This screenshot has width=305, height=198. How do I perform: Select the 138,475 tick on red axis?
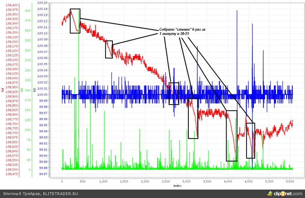[x=12, y=174]
